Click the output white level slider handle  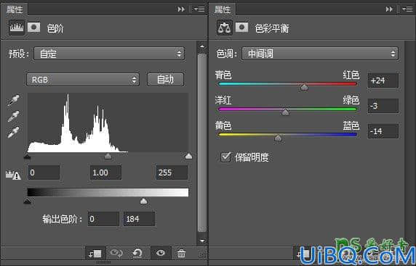(143, 201)
